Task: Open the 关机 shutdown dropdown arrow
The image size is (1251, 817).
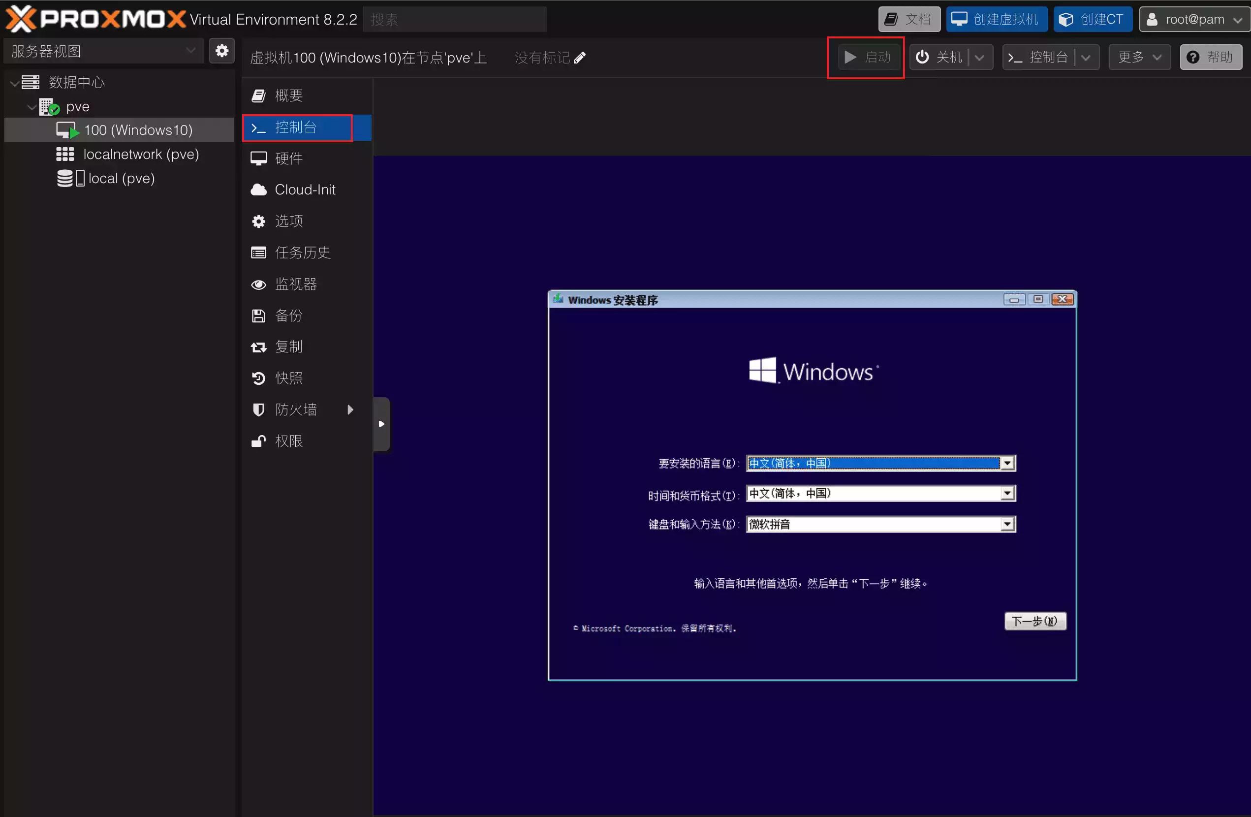Action: click(980, 57)
